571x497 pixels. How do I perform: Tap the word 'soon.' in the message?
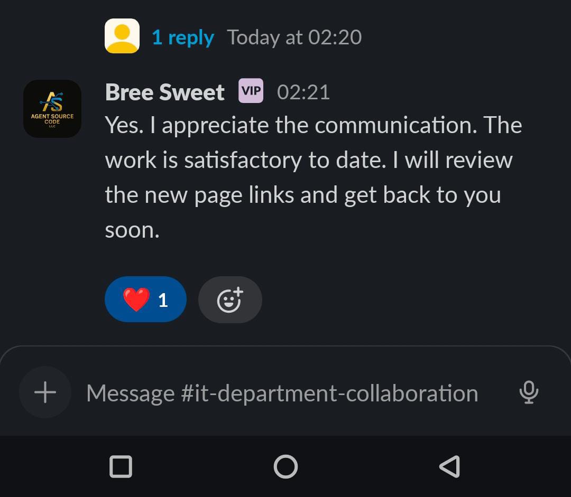click(132, 230)
